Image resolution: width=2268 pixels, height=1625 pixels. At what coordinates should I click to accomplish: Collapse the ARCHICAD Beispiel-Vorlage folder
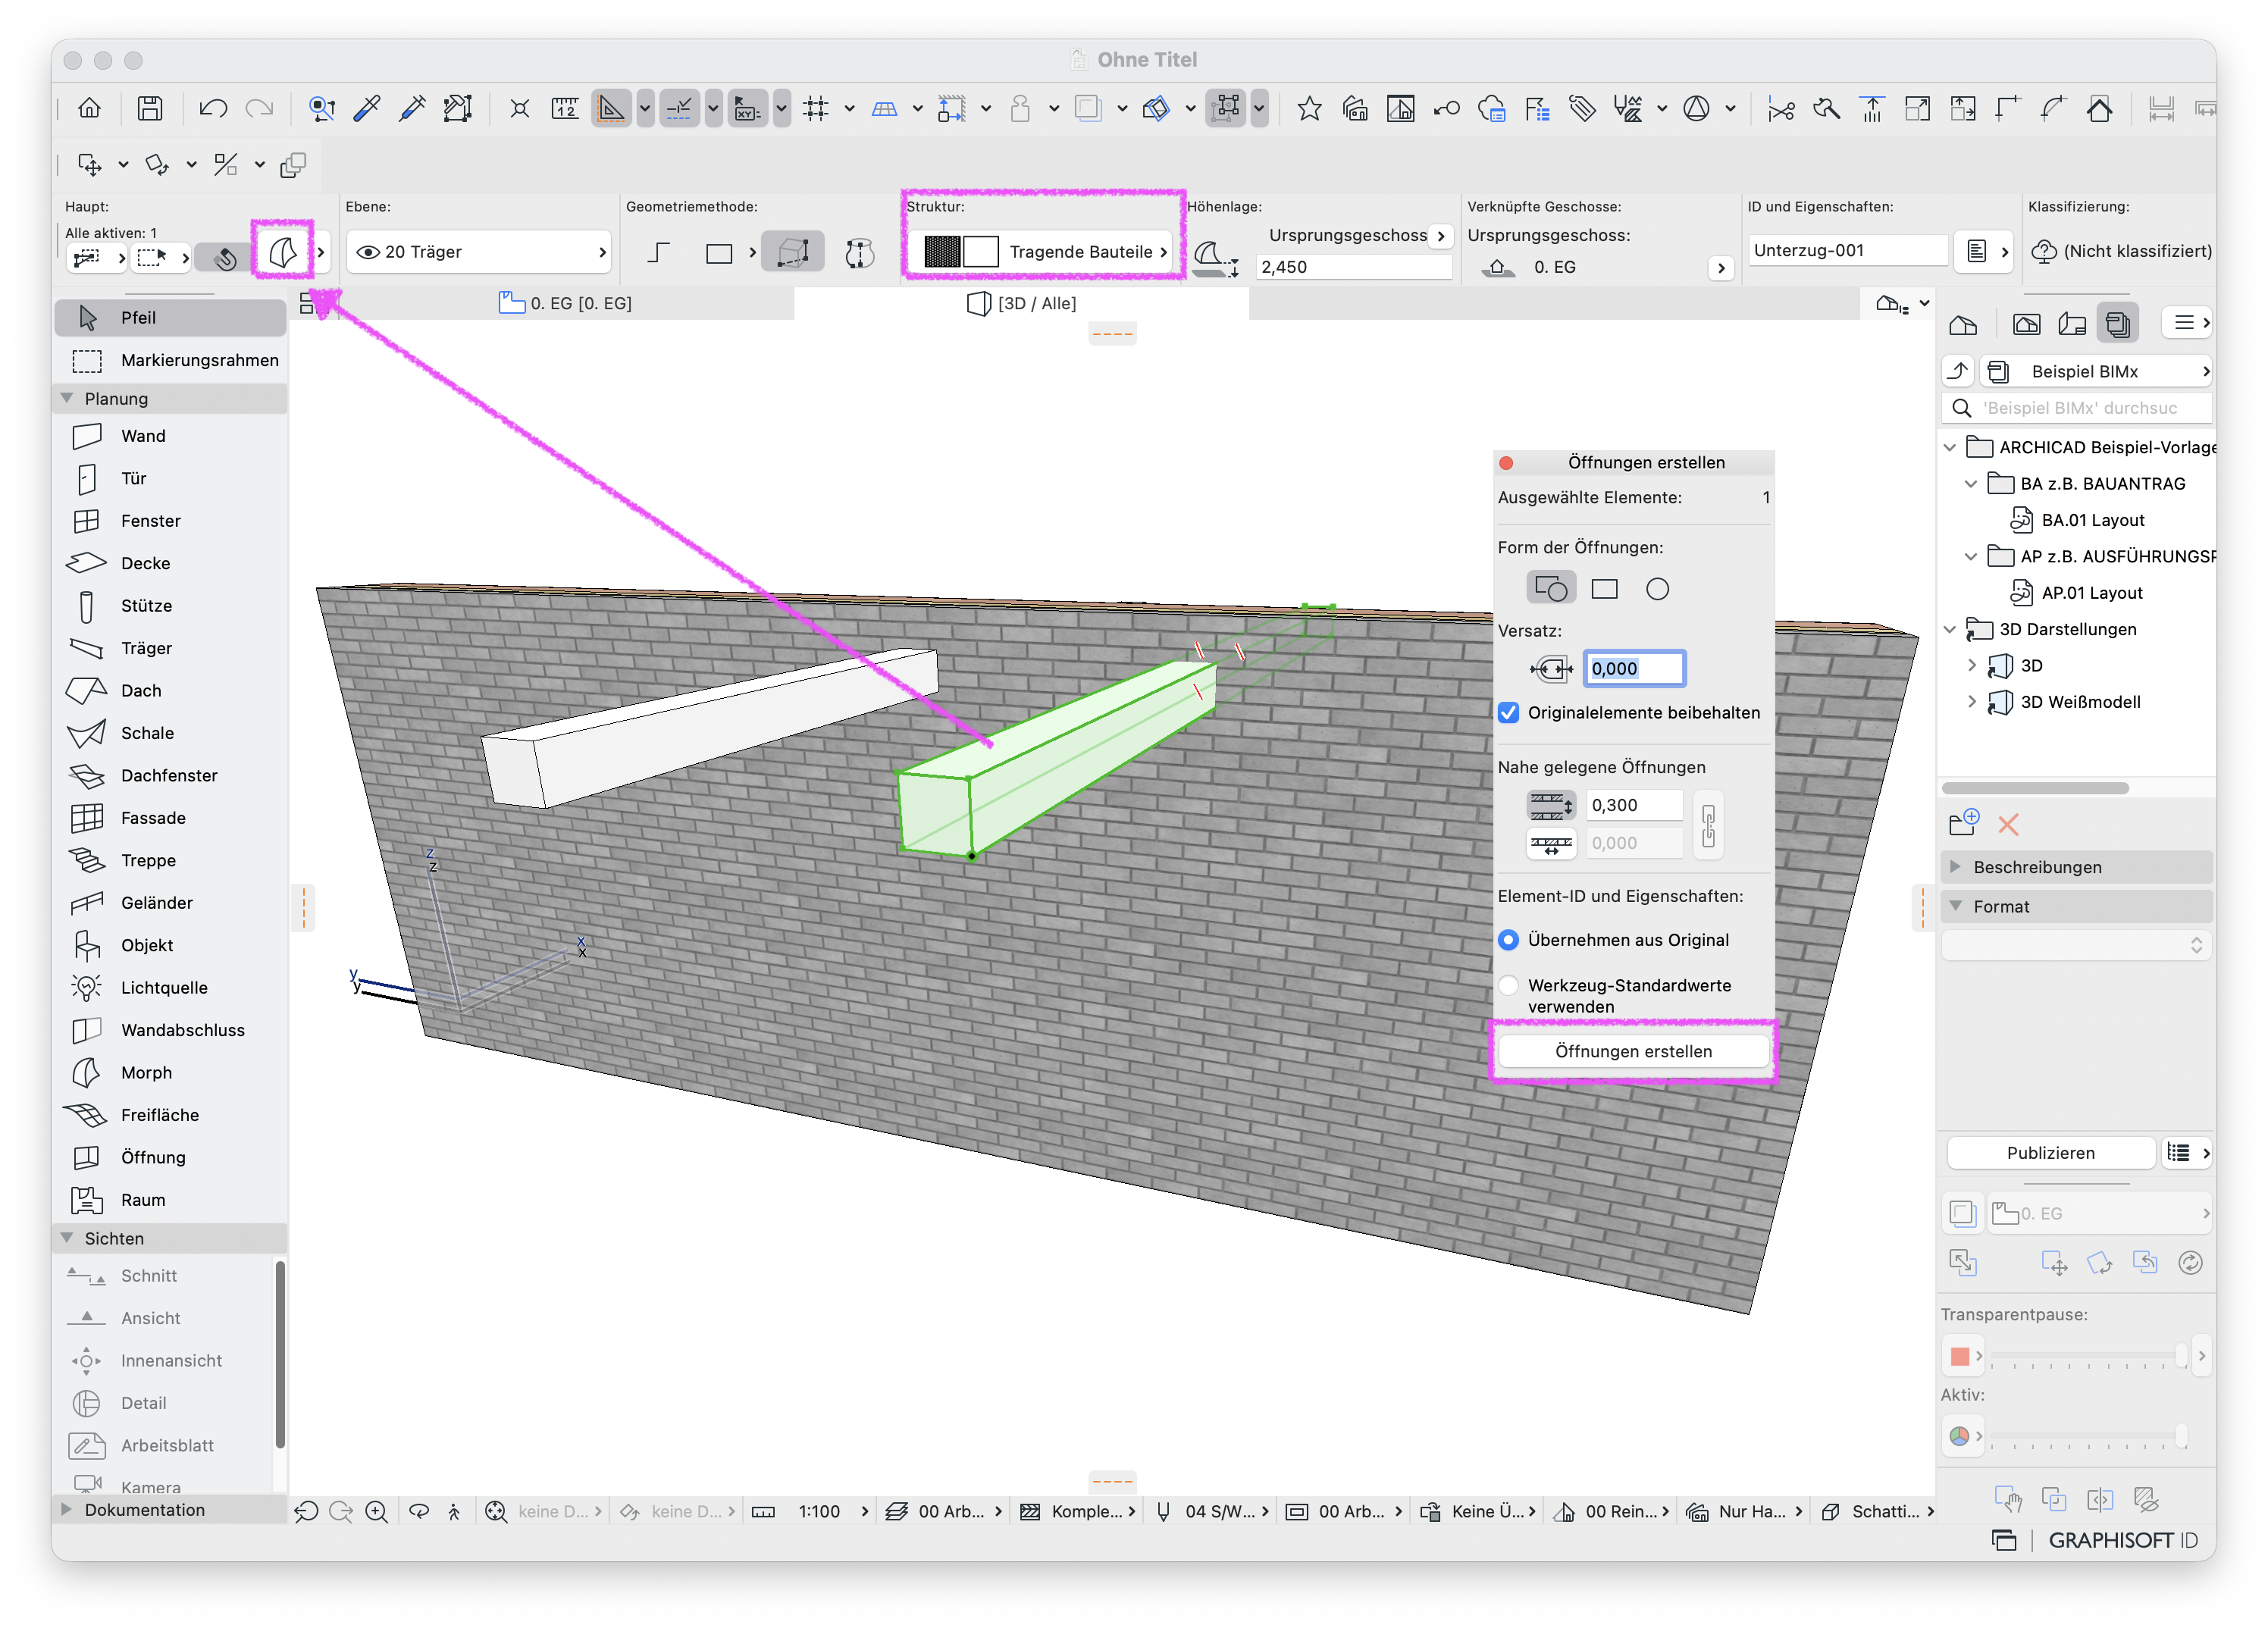coord(1949,448)
